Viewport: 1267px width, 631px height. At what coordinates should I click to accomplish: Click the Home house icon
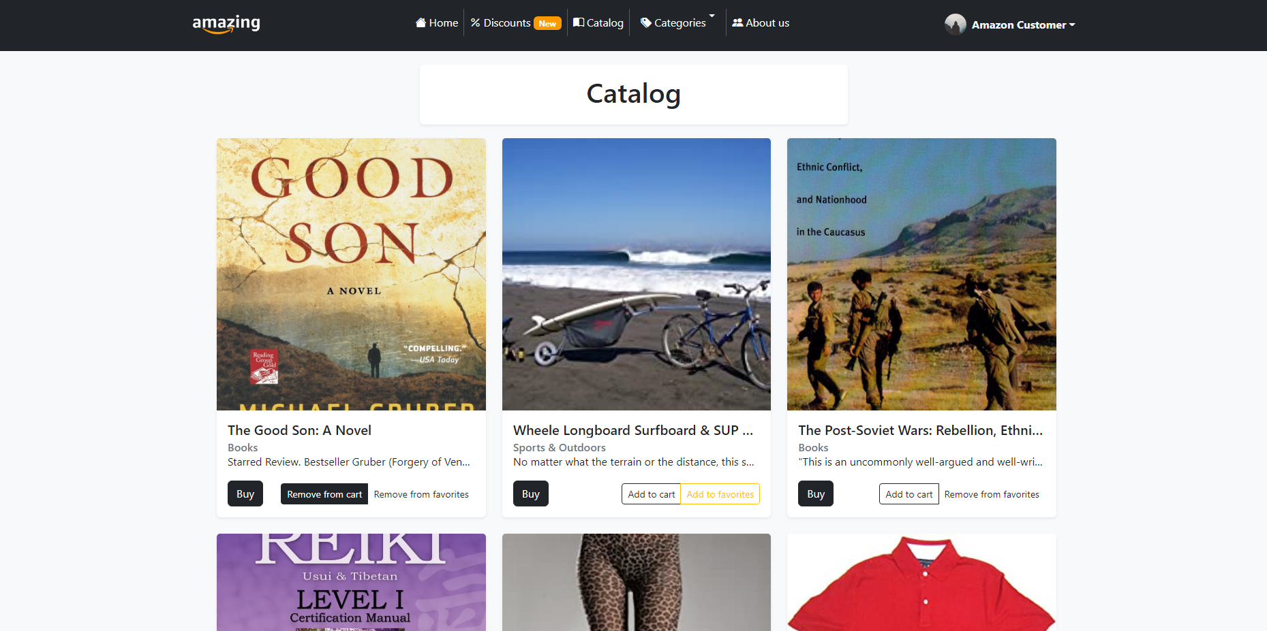[x=421, y=22]
